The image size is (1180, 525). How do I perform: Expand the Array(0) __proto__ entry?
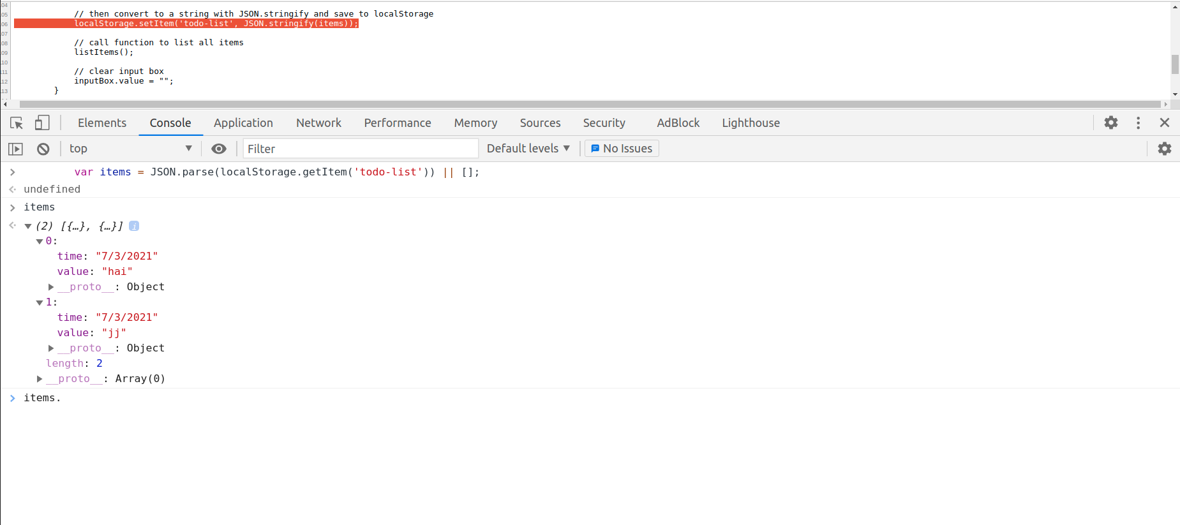pos(40,379)
